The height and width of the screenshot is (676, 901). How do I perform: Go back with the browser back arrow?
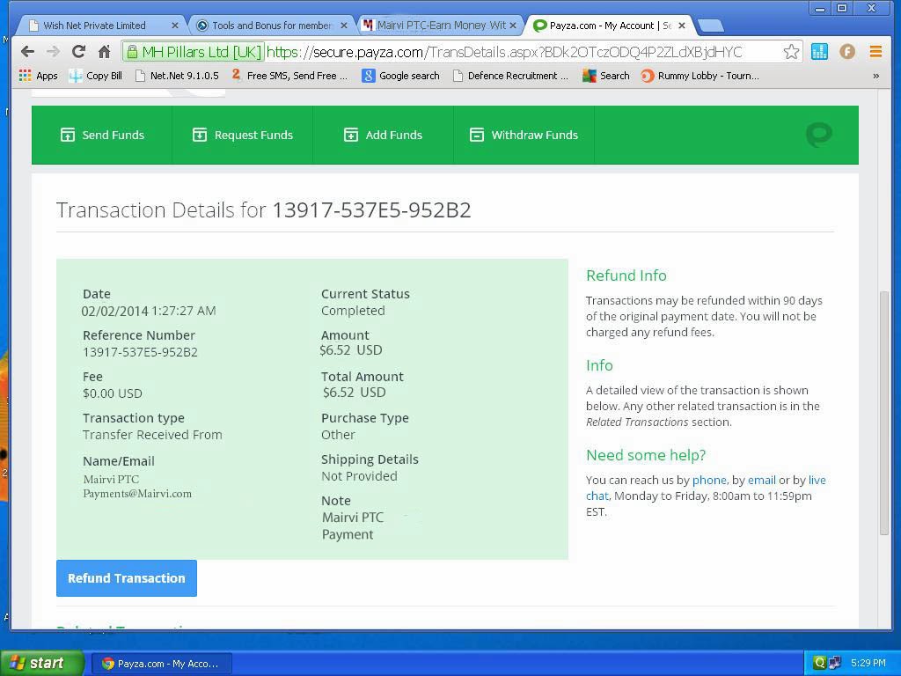pos(27,52)
